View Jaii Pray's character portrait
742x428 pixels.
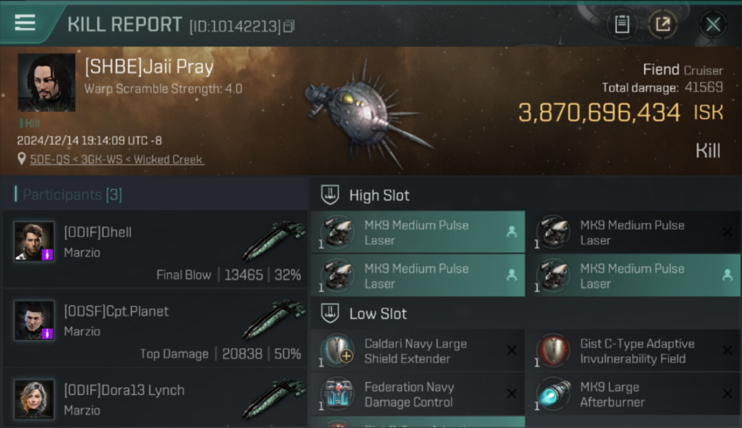point(46,82)
